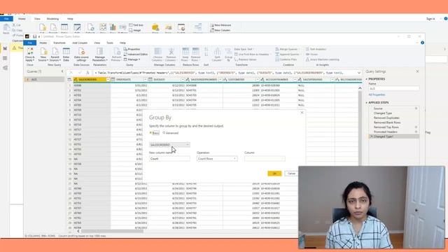The height and width of the screenshot is (252, 448).
Task: Click Split Column icon
Action: [x=217, y=55]
